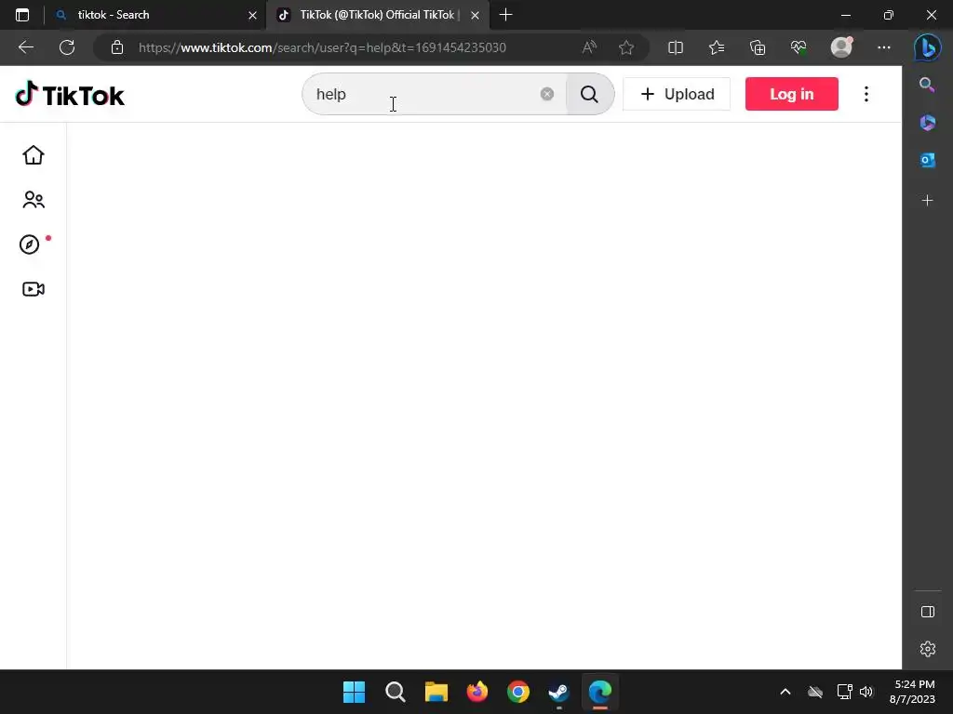The height and width of the screenshot is (714, 953).
Task: View site information lock icon
Action: tap(117, 47)
